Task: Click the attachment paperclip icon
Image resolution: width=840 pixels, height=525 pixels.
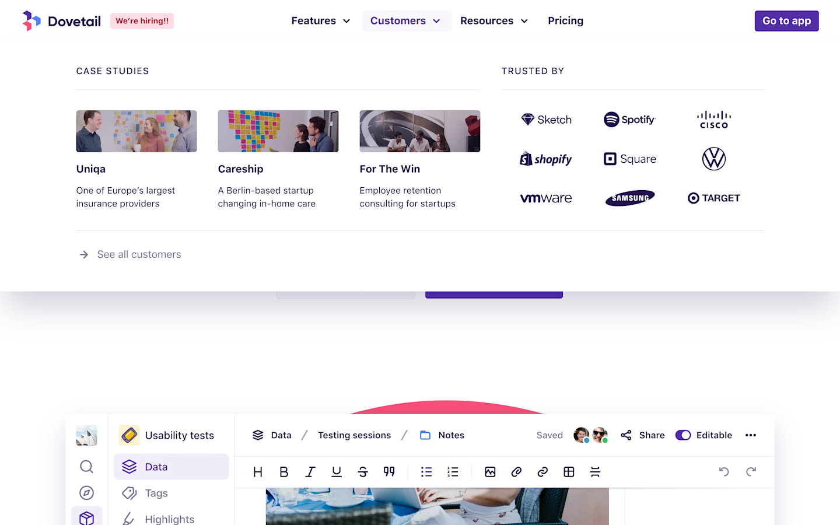Action: click(x=516, y=472)
